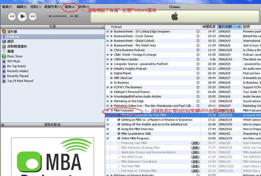Click the Get button for Application Essays and Recommendations
This screenshot has height=176, width=261.
pos(195,152)
